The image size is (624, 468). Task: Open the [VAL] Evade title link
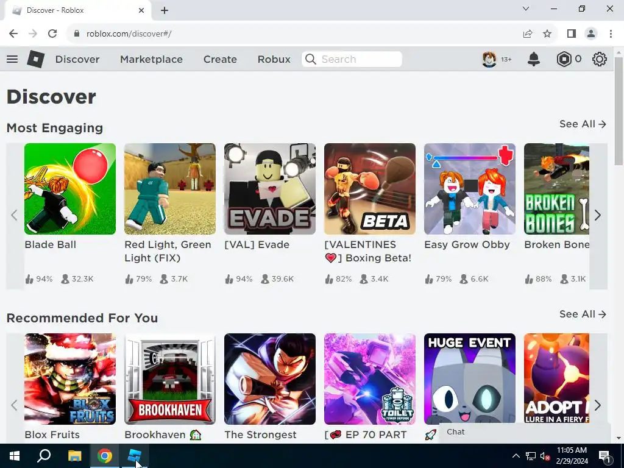[257, 245]
